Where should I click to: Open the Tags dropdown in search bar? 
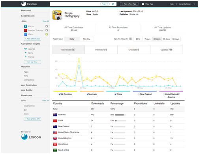105,4
